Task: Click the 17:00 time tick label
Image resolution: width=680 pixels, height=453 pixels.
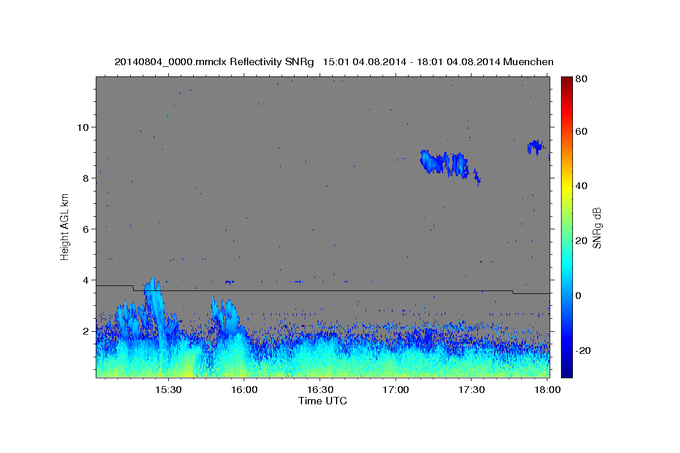Action: pos(396,390)
